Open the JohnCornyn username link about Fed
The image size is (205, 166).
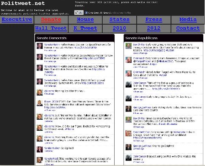(140, 83)
